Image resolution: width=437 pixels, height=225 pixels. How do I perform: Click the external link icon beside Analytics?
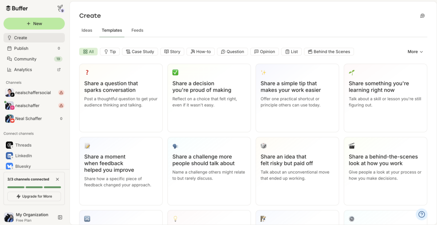tap(59, 69)
